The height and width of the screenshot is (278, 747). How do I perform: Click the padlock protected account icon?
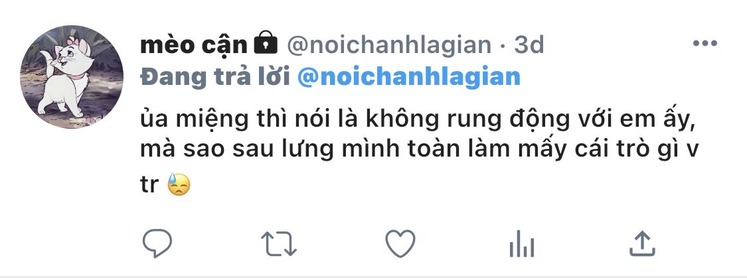(265, 44)
